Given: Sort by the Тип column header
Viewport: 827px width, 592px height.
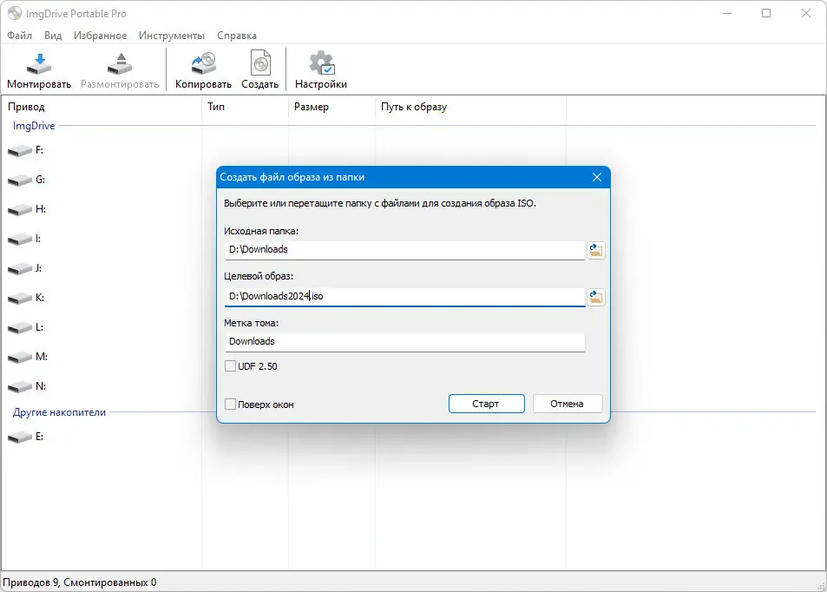Looking at the screenshot, I should 246,107.
